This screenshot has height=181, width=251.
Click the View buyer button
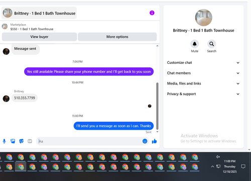pos(39,37)
